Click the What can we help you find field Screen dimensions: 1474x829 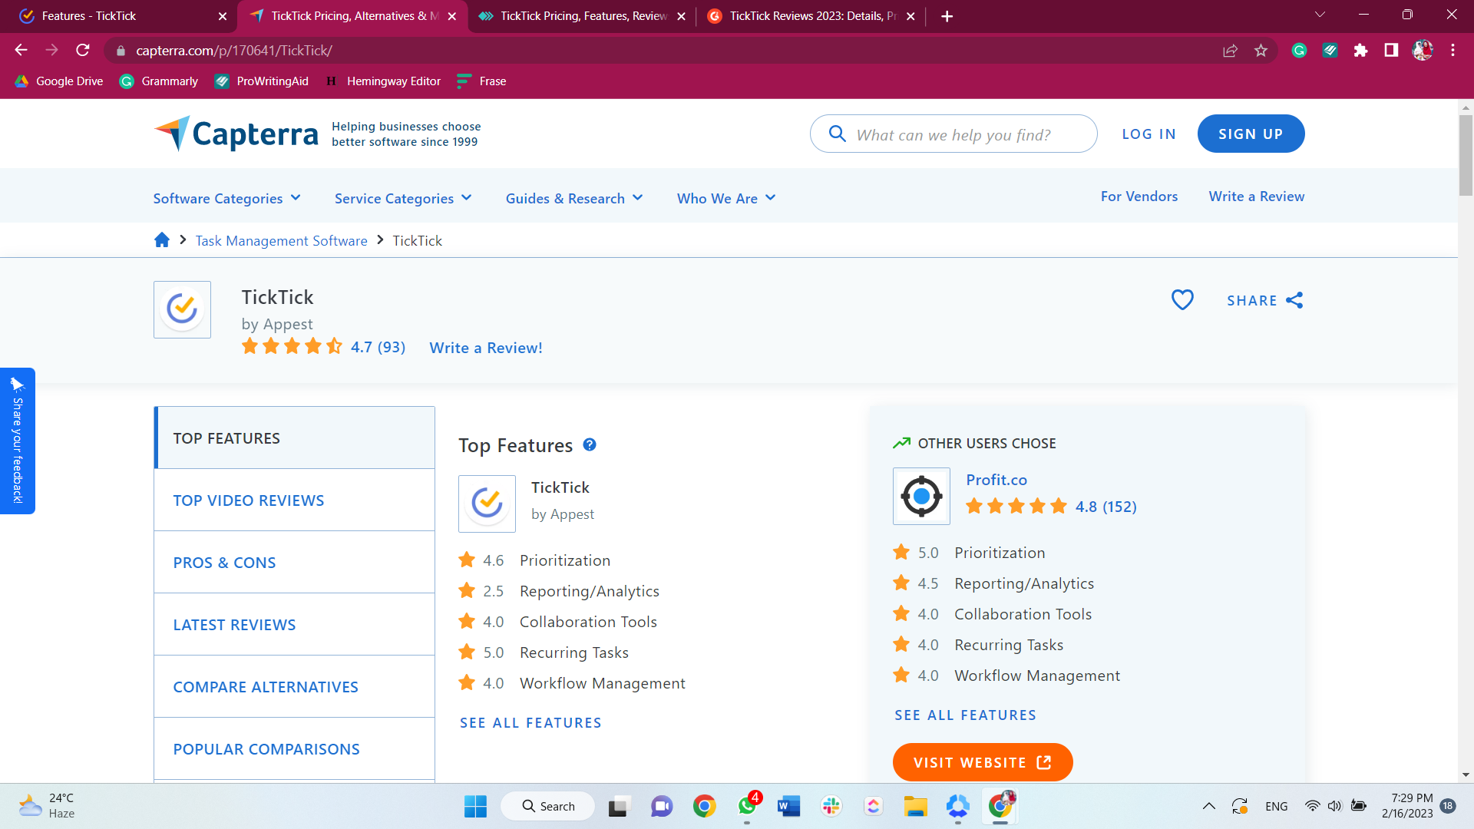click(x=953, y=134)
